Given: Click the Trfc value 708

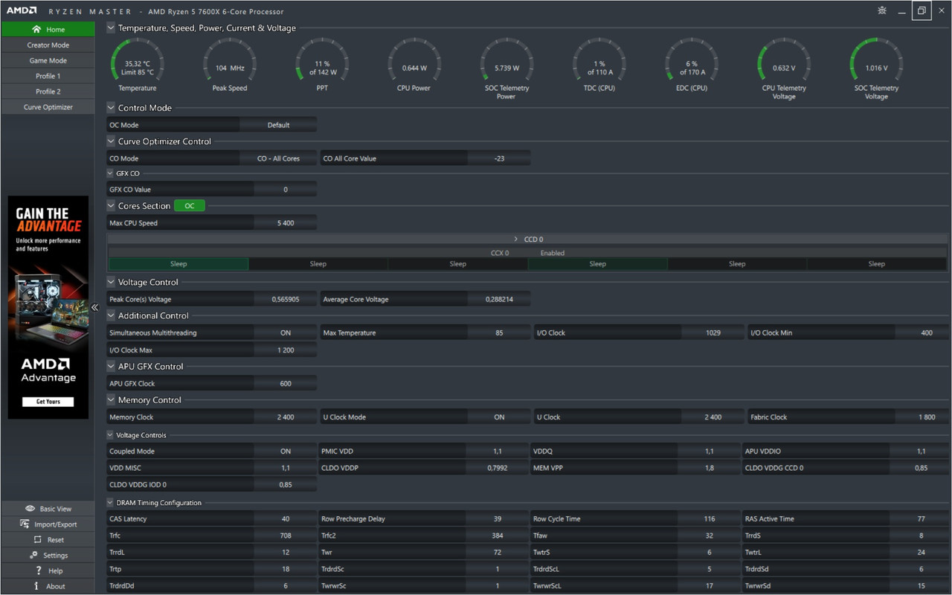Looking at the screenshot, I should [286, 535].
